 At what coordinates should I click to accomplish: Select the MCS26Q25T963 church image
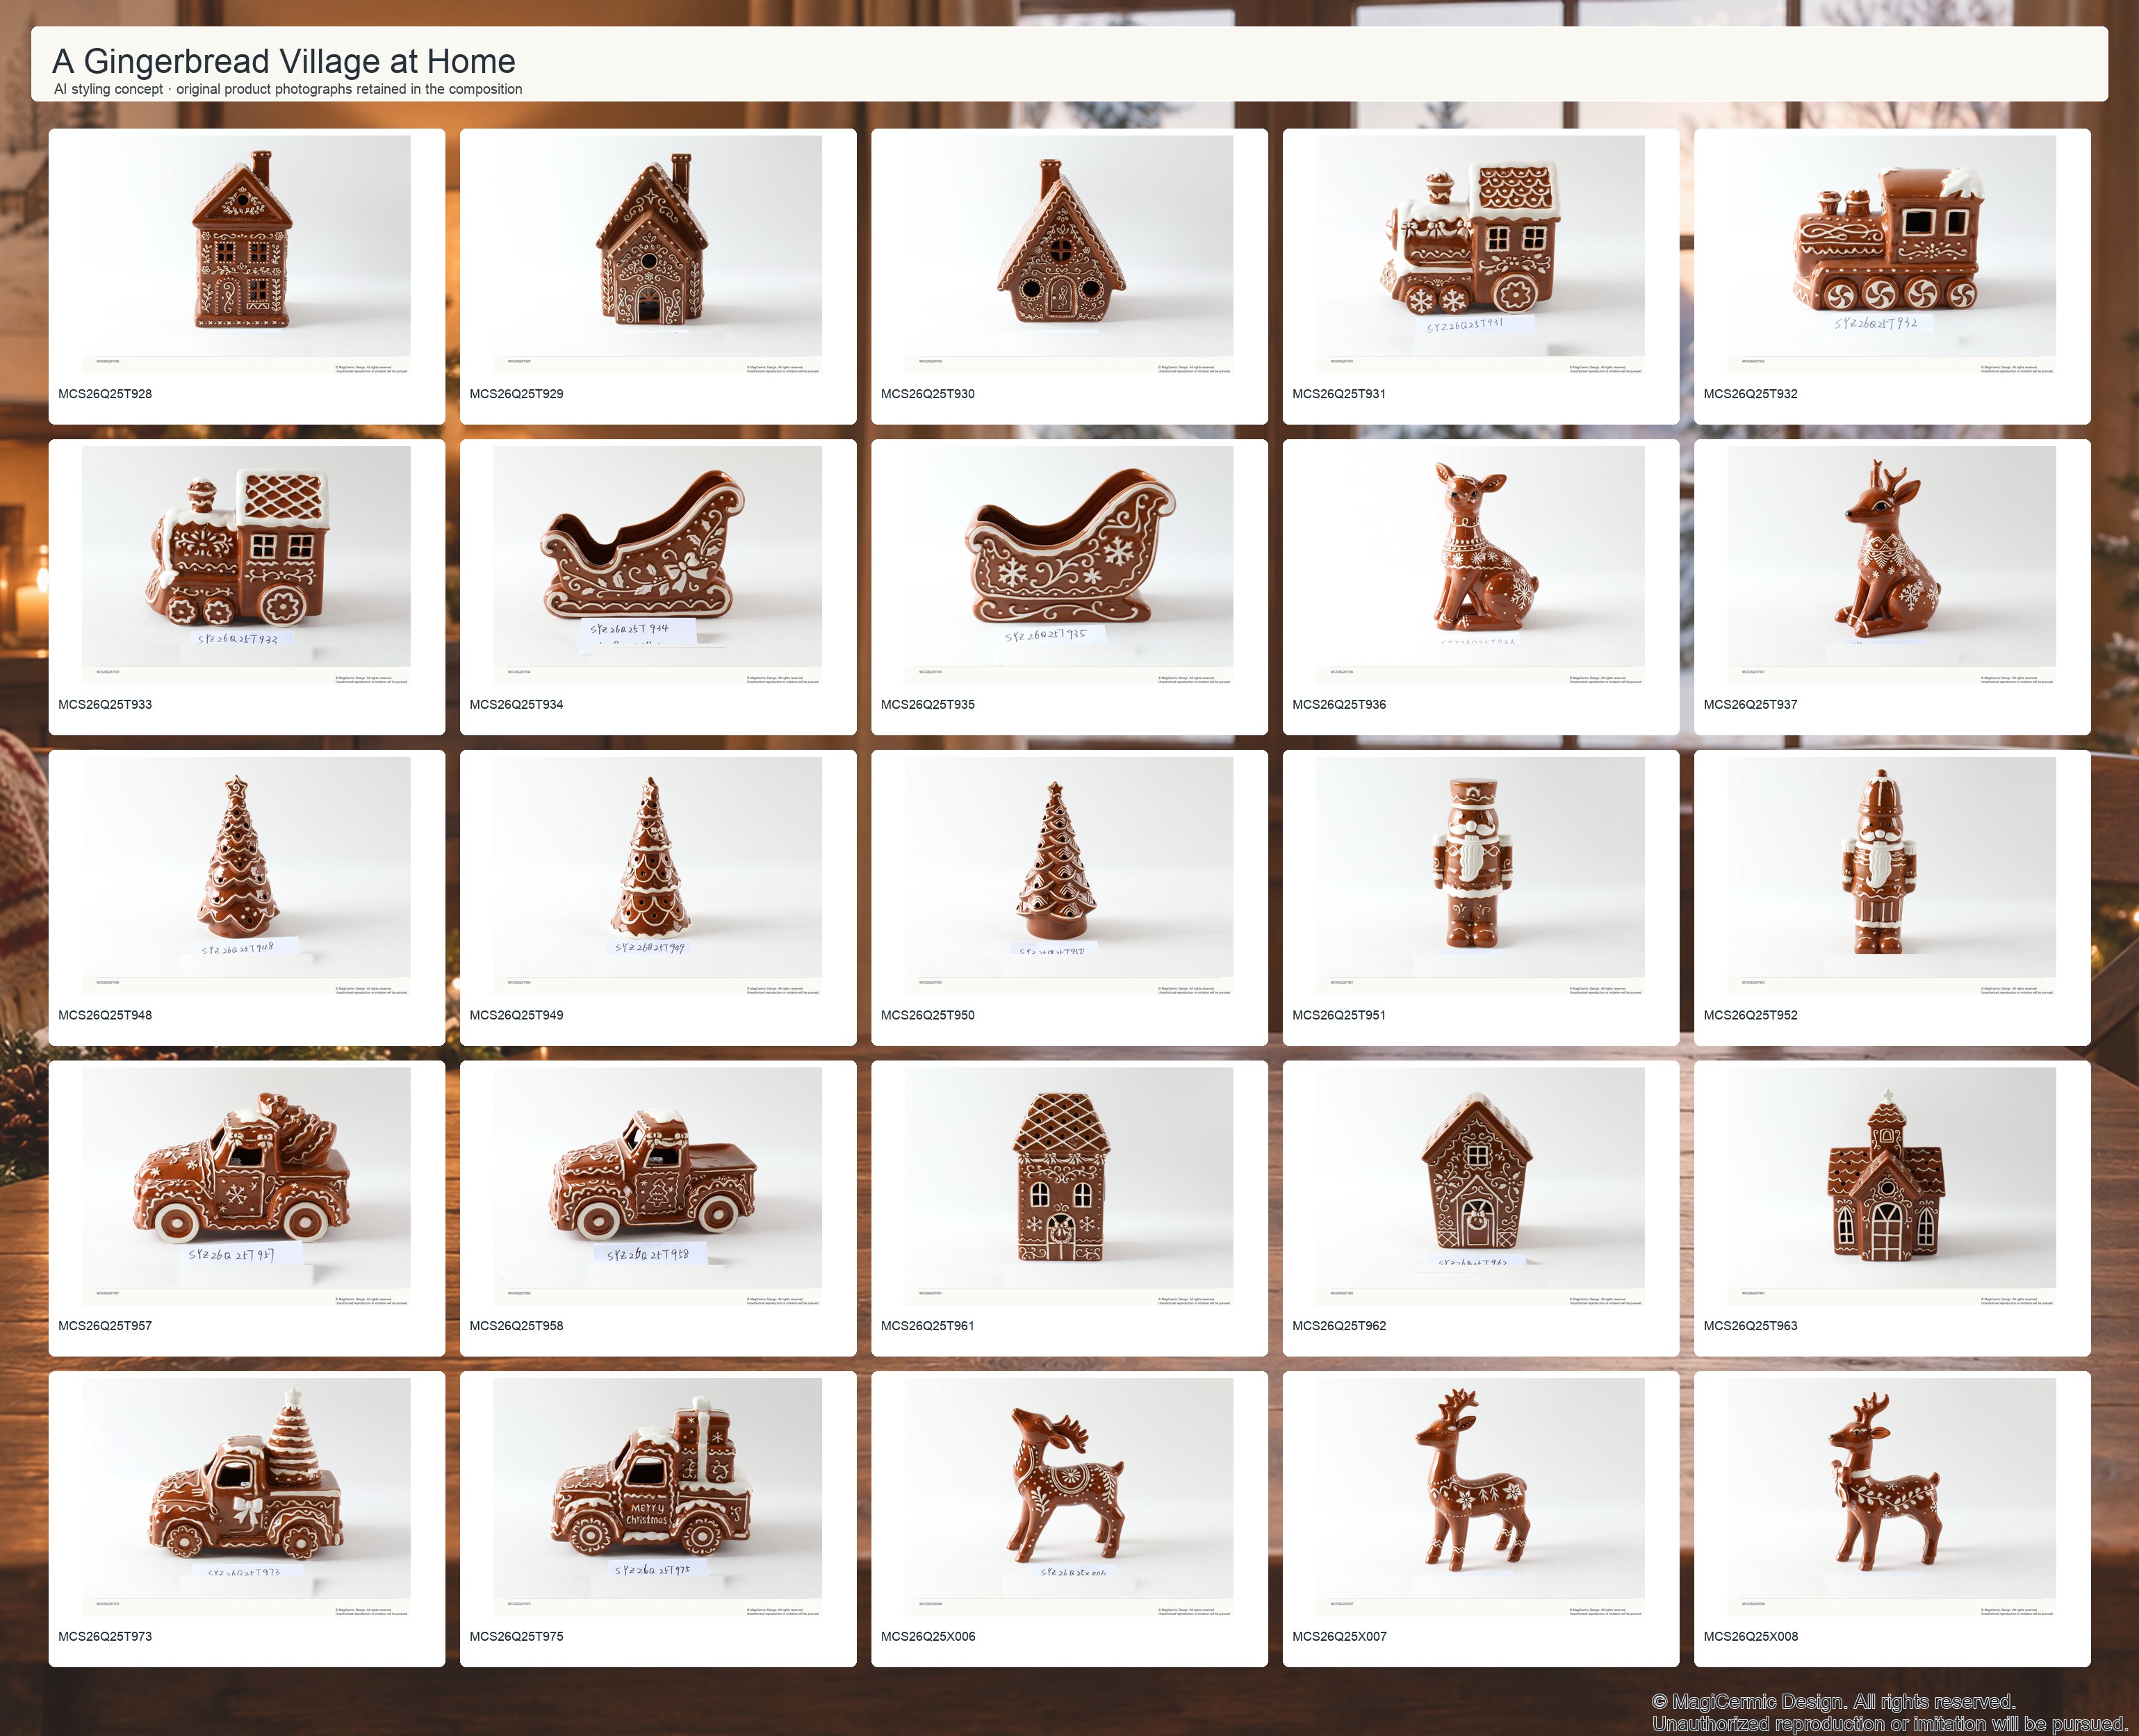(x=1892, y=1187)
